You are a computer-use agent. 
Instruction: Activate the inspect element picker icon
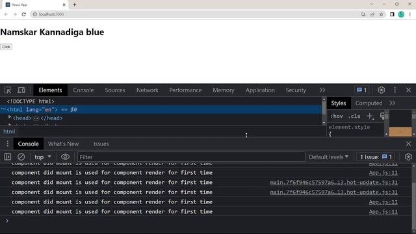pos(8,90)
